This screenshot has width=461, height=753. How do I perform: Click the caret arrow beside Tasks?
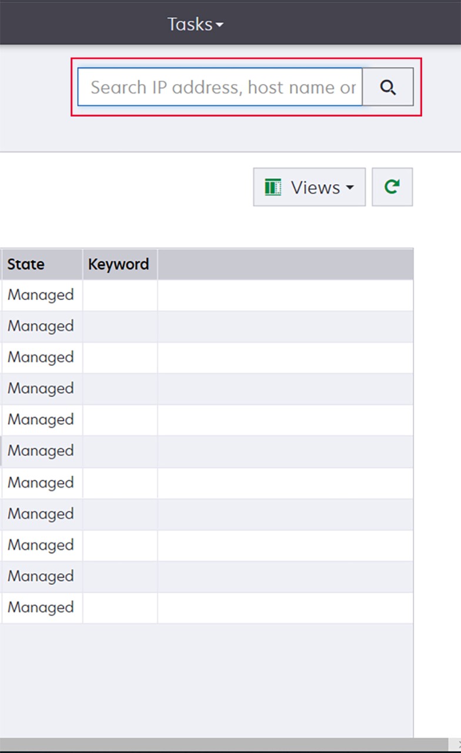(219, 25)
